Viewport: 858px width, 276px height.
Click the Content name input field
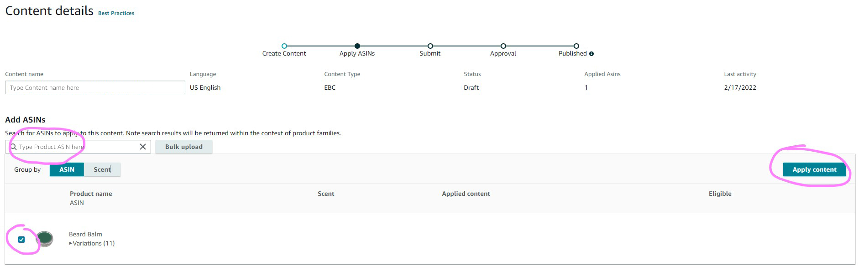point(95,87)
